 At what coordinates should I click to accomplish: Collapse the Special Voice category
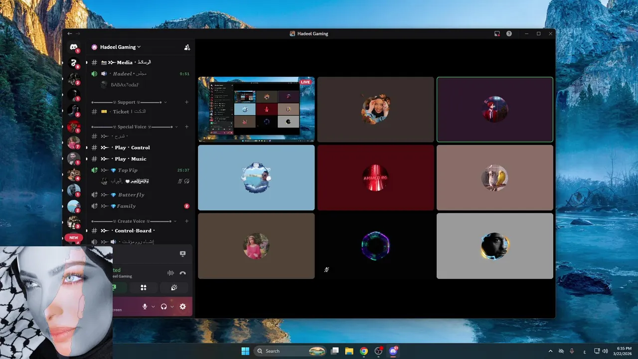(135, 127)
